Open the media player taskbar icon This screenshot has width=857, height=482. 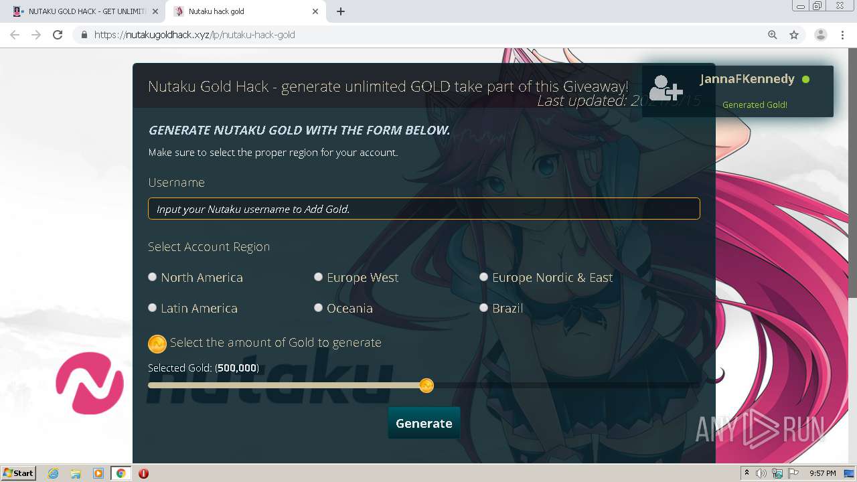click(98, 473)
